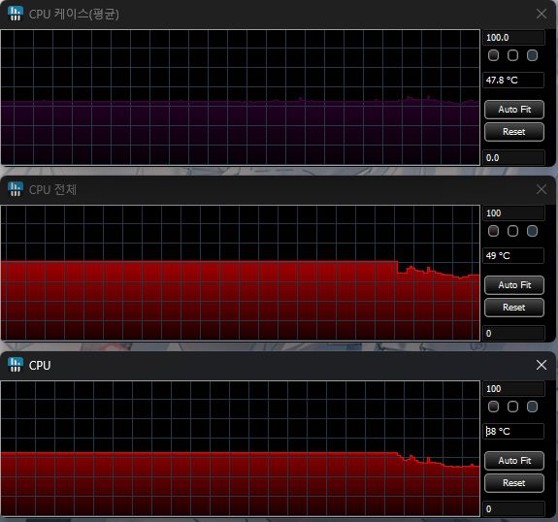Toggle the middle square option in CPU 케이스(평균) panel
Screen dimensions: 558x522
click(x=512, y=55)
